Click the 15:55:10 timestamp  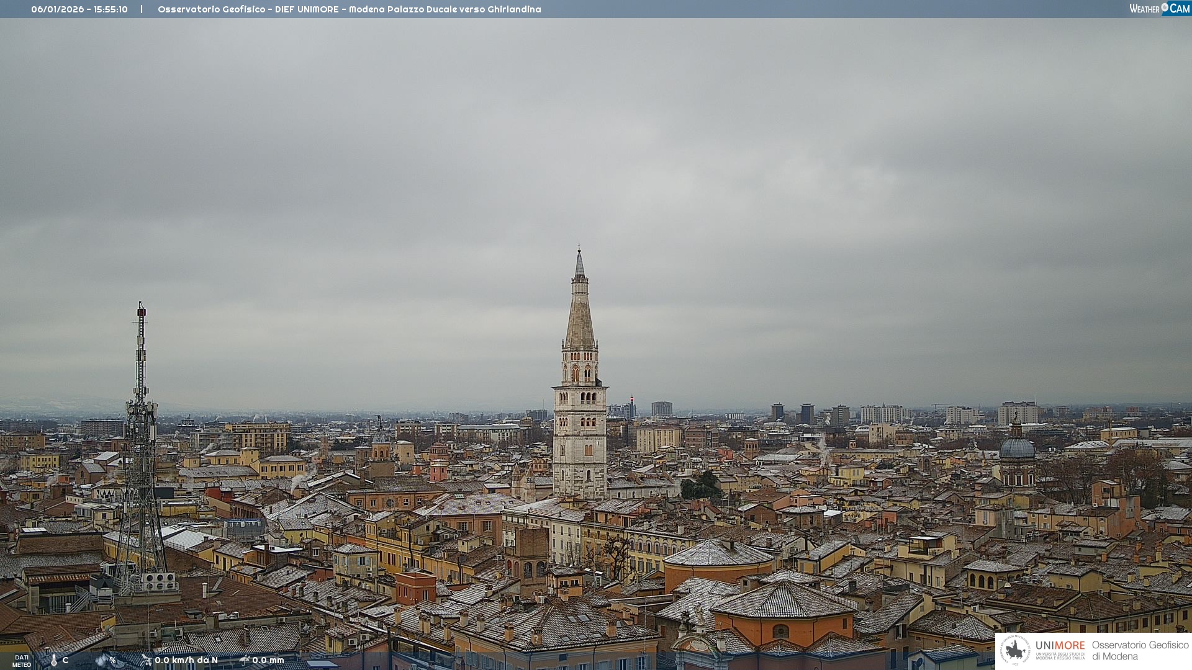(x=111, y=9)
